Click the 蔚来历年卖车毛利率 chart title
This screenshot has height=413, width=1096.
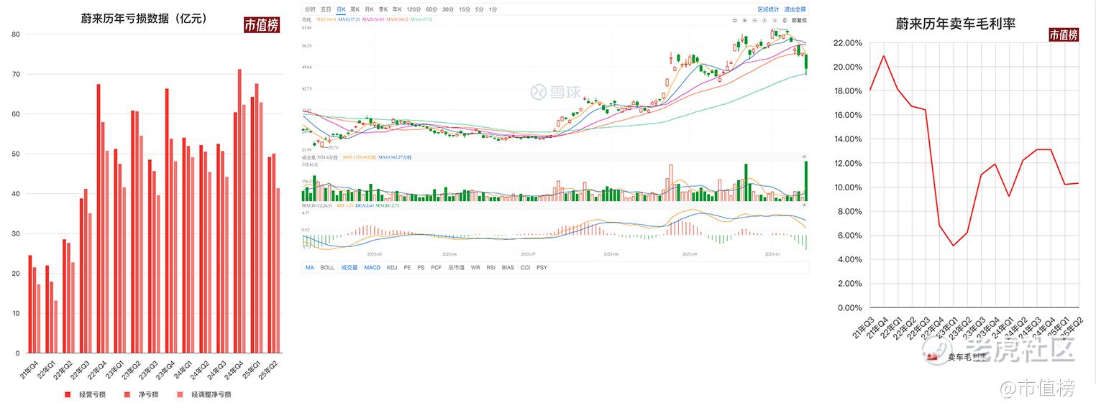tap(955, 24)
